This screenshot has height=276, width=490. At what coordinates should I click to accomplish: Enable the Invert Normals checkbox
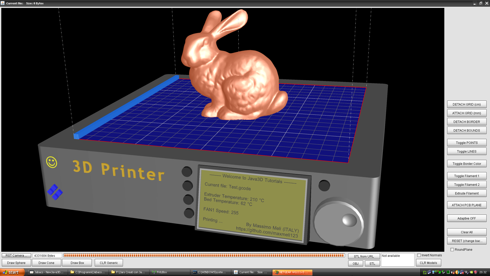[x=419, y=255]
